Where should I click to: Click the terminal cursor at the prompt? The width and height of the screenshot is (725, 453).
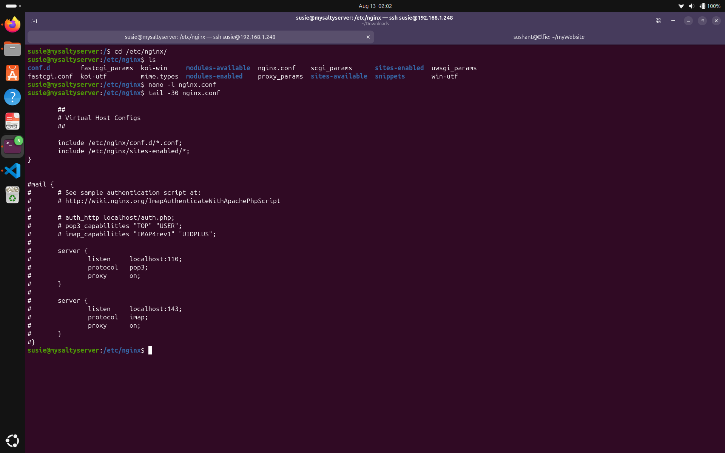150,350
